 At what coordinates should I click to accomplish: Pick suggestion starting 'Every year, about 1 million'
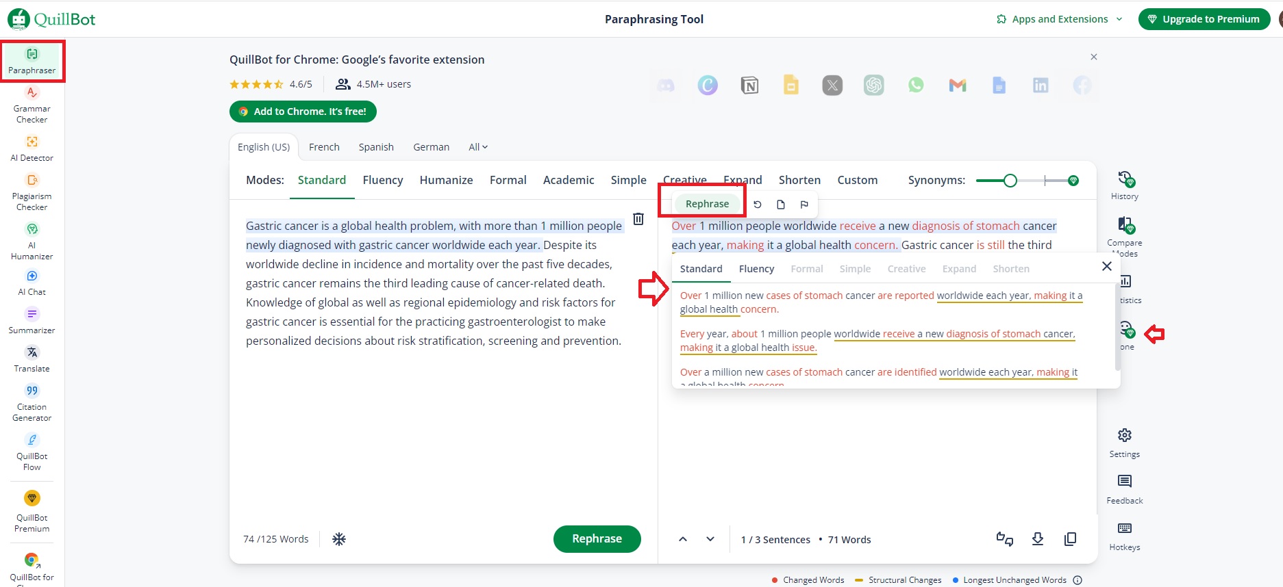[878, 341]
